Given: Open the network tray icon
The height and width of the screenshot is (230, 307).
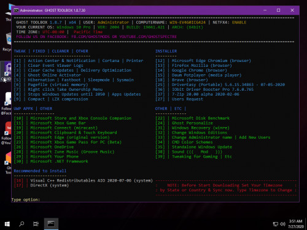Looking at the screenshot, I should 276,224.
